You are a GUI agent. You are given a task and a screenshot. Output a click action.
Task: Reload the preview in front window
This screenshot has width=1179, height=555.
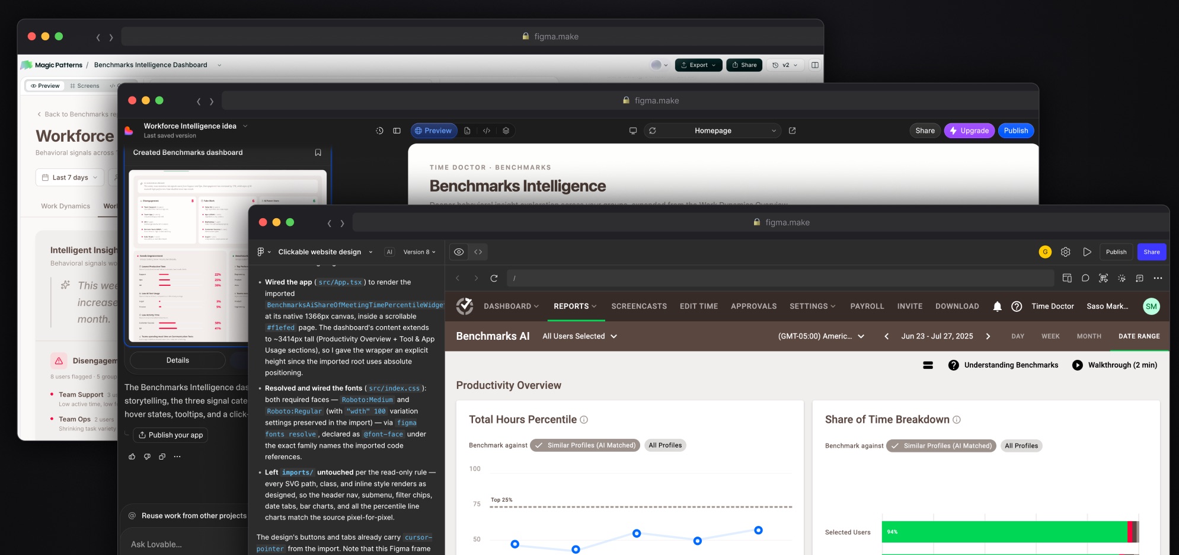(494, 278)
